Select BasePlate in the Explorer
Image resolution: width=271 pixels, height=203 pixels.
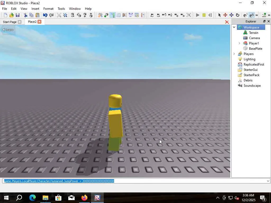tap(255, 49)
